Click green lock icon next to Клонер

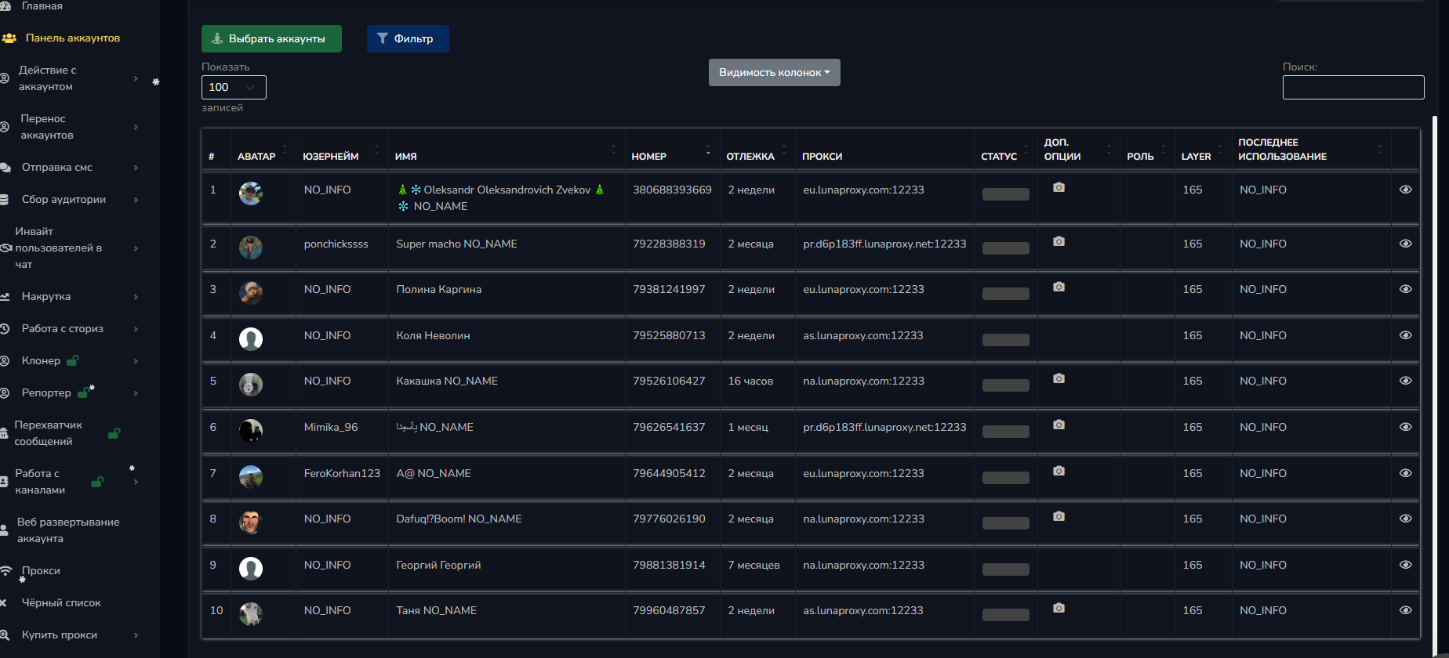point(72,360)
